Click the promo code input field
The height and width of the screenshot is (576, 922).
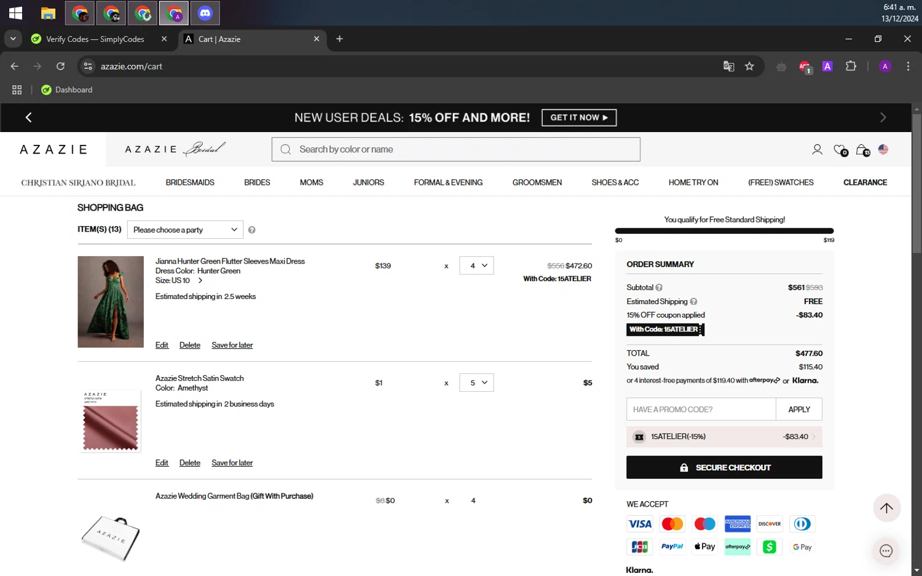click(x=701, y=410)
